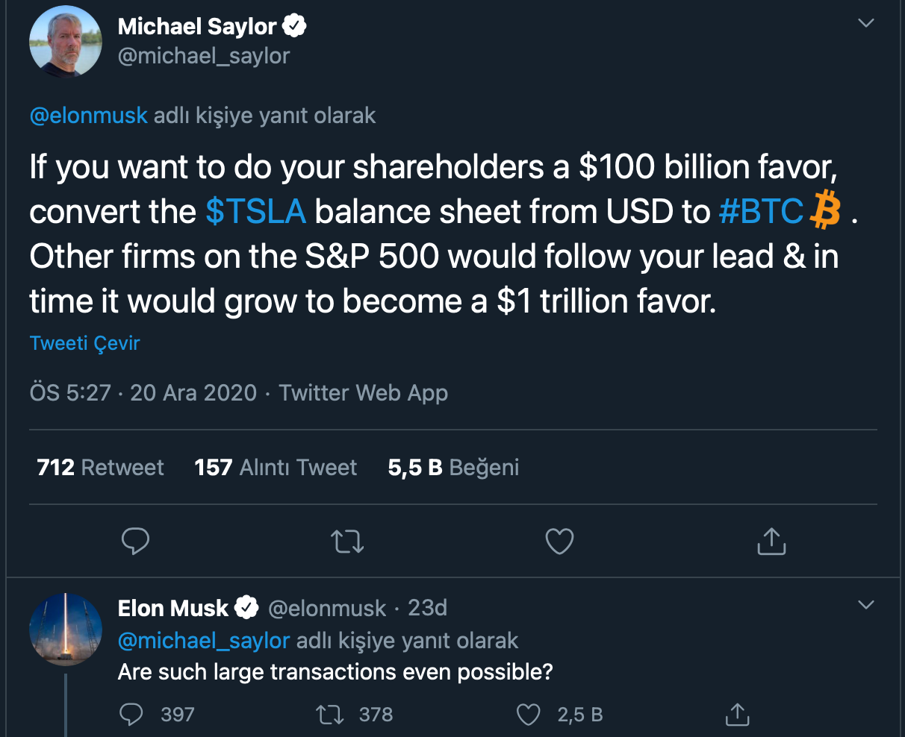Share Elon Musk's reply tweet
The image size is (905, 737).
(737, 715)
